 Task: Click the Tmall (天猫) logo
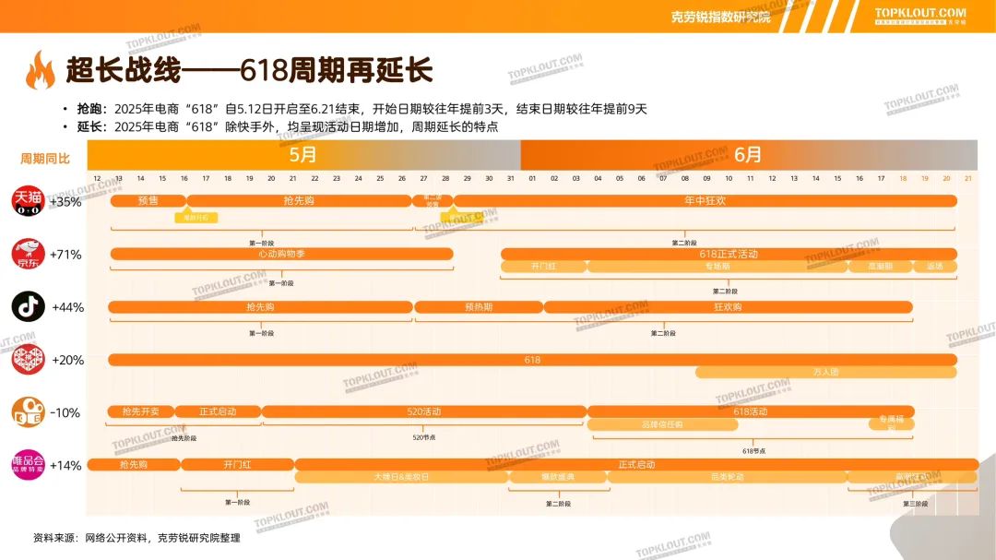(x=28, y=201)
